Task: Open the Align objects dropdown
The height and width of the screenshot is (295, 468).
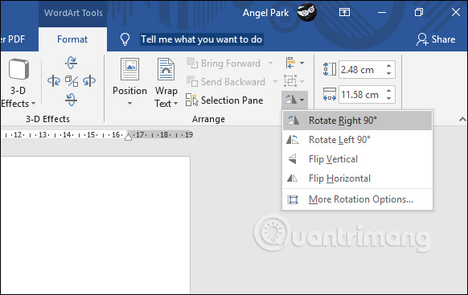Action: pyautogui.click(x=294, y=63)
